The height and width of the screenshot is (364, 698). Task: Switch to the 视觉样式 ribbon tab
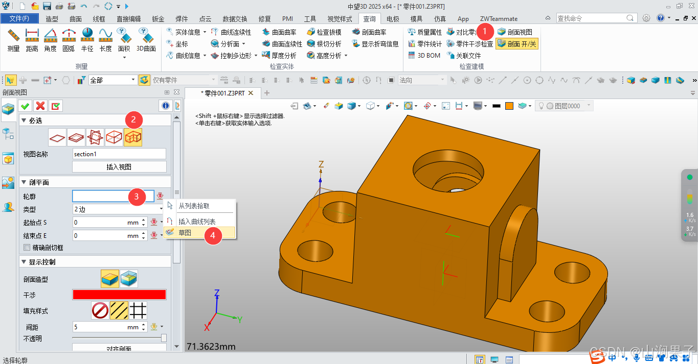click(340, 19)
